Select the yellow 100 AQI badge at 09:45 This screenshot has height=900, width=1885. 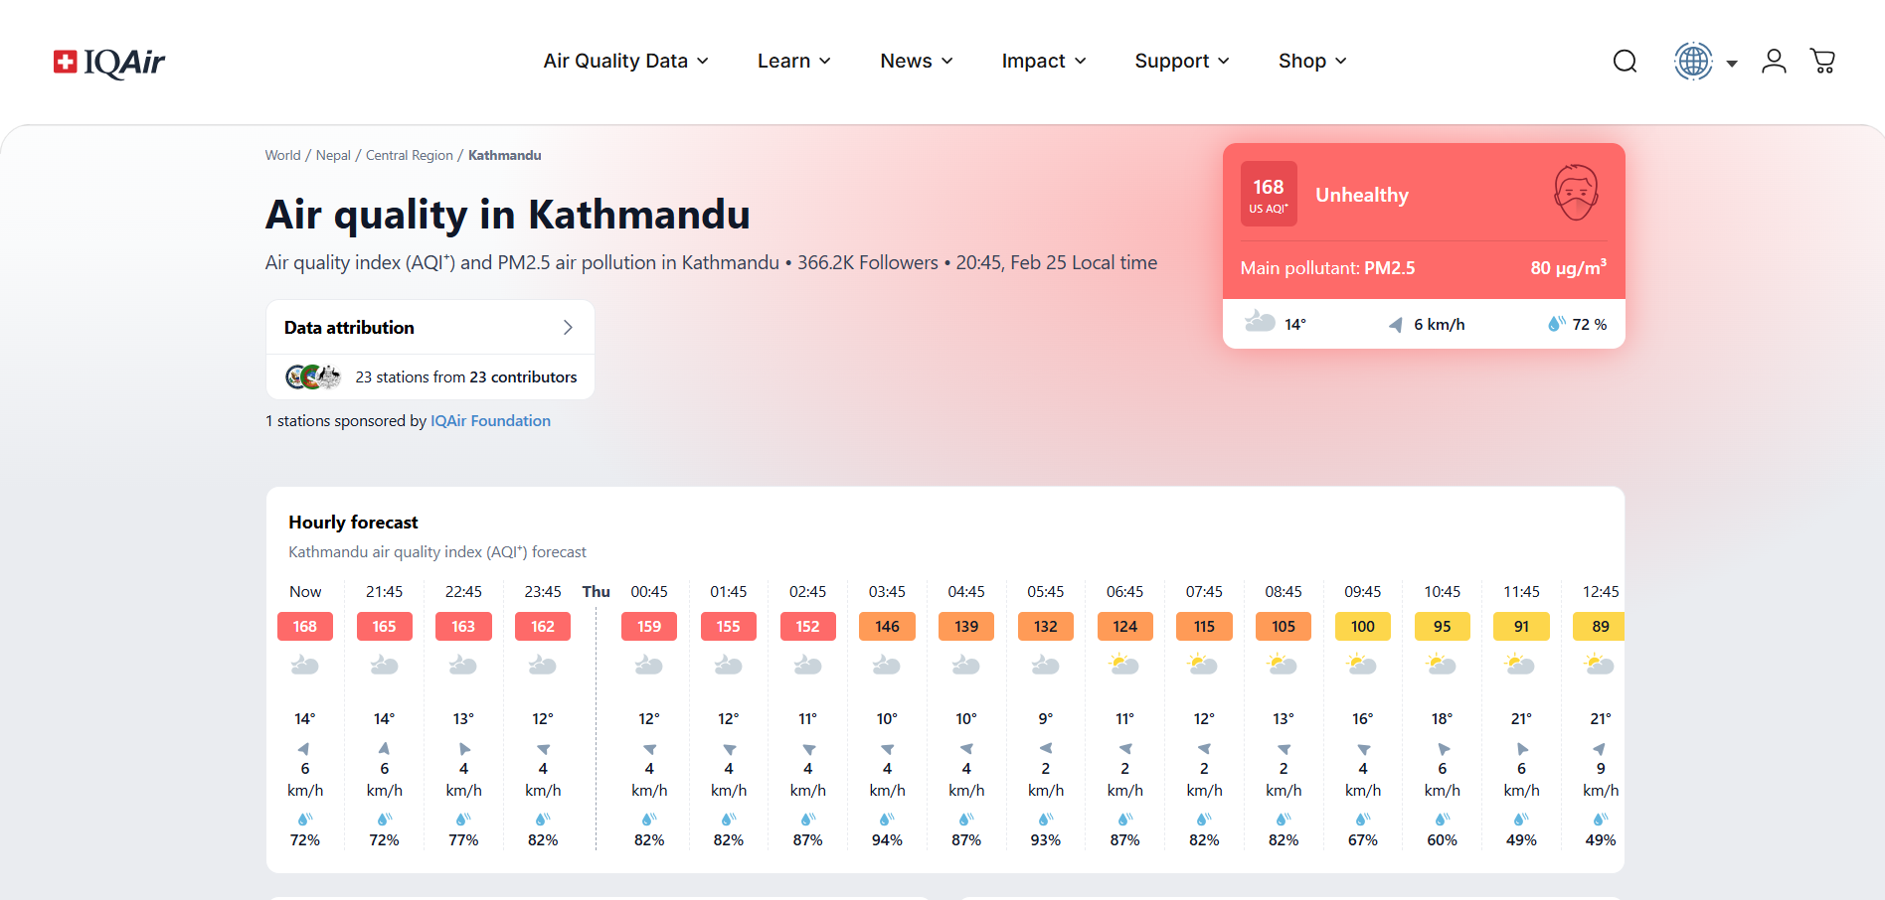point(1362,627)
